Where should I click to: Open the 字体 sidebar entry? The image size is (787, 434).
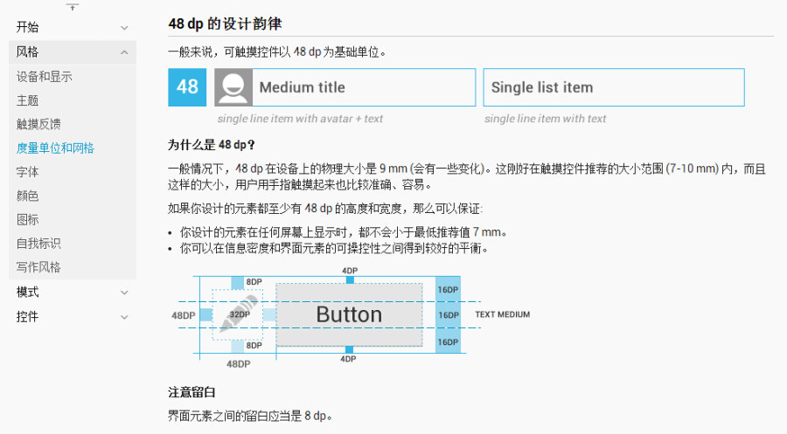tap(28, 172)
